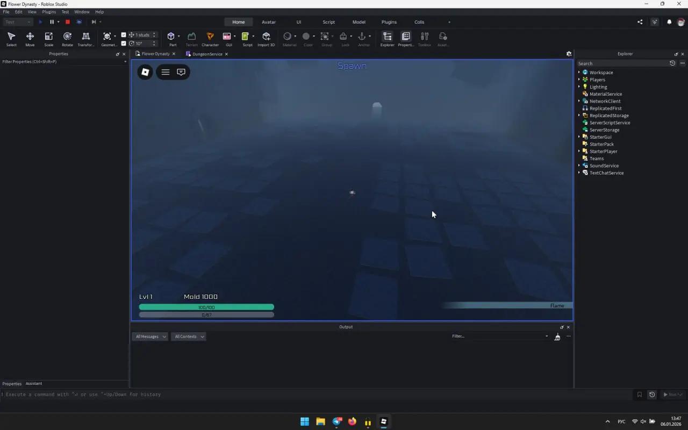Click the command bar input
Screen dimensions: 688x430
click(317, 395)
